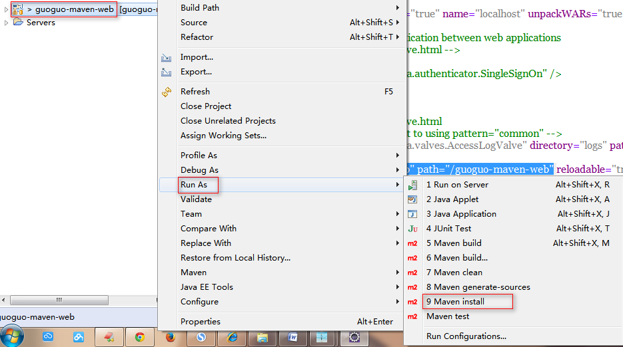Open the Windows Start menu orb
This screenshot has width=623, height=347.
coord(12,336)
